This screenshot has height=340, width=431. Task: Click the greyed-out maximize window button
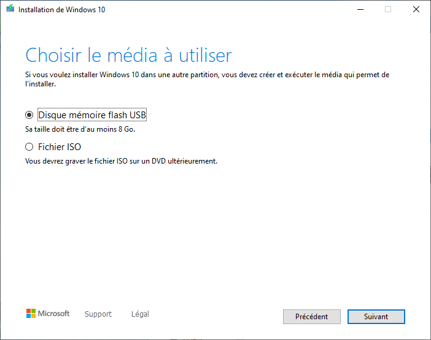tap(388, 9)
